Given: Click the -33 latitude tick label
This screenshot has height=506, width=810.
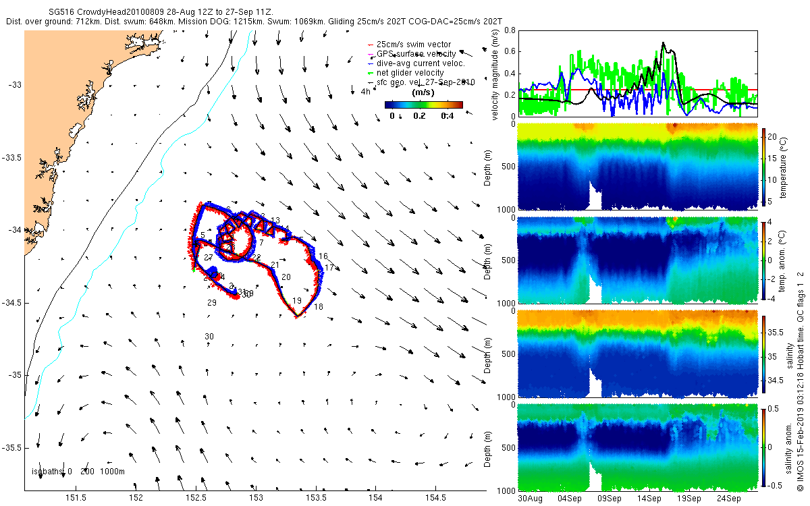Looking at the screenshot, I should 16,84.
